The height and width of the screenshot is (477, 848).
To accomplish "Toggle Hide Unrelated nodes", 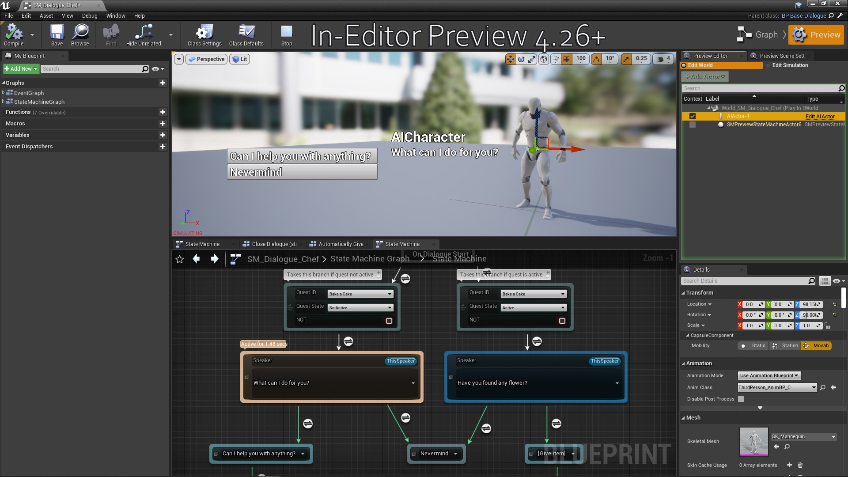I will coord(143,35).
